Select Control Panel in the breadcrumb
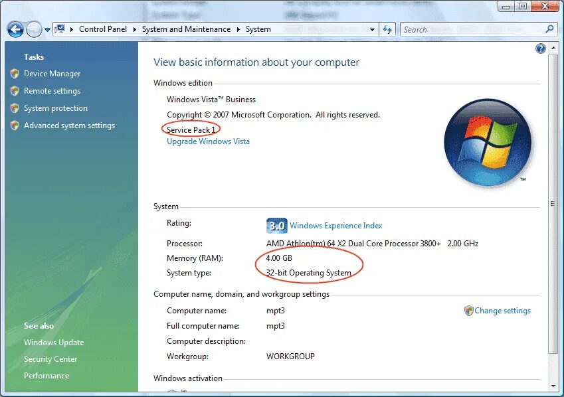Viewport: 564px width, 397px height. [102, 29]
